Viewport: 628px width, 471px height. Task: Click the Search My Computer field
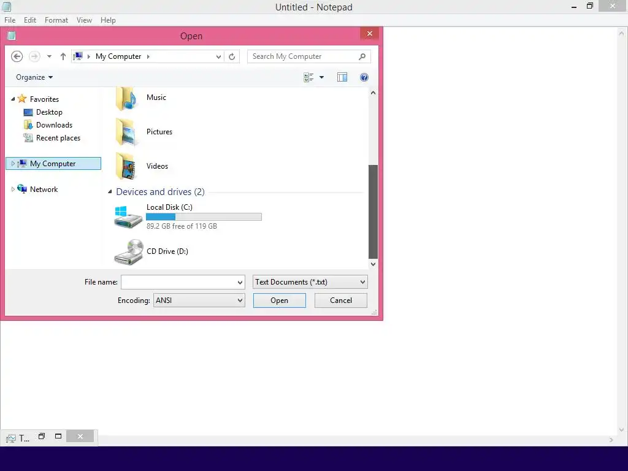pos(309,56)
